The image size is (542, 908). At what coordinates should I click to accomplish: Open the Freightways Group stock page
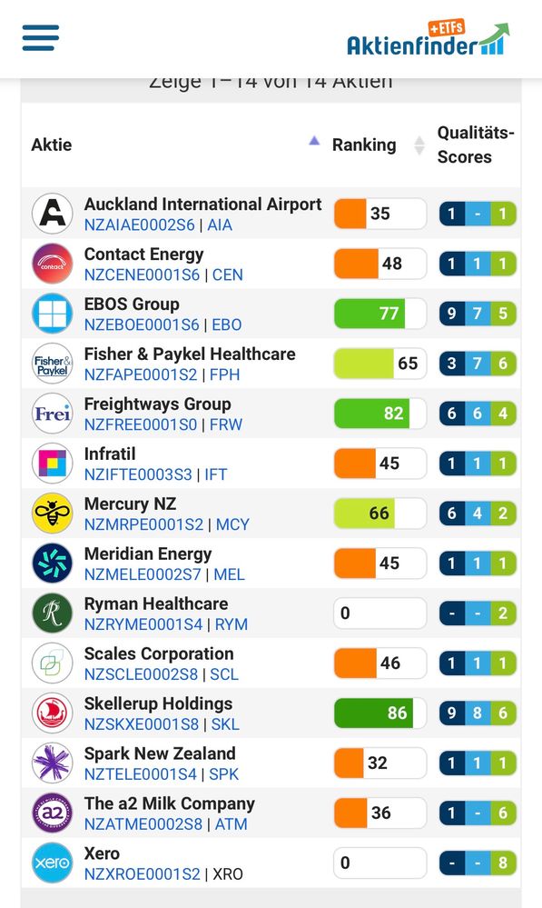tap(157, 404)
